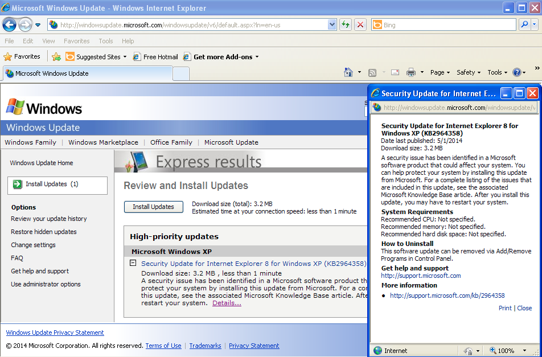Open the Recent Pages dropdown arrow
This screenshot has height=357, width=542.
tap(38, 25)
